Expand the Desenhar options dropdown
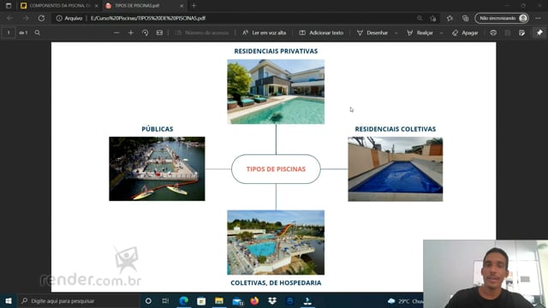Viewport: 548px width, 308px height. click(396, 33)
